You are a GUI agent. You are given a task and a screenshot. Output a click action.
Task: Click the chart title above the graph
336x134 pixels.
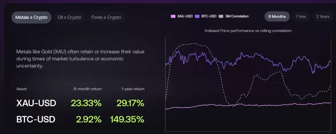point(248,30)
